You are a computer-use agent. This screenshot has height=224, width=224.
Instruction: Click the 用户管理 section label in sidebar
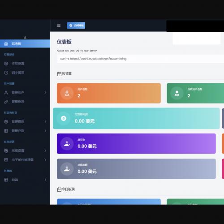click(9, 84)
